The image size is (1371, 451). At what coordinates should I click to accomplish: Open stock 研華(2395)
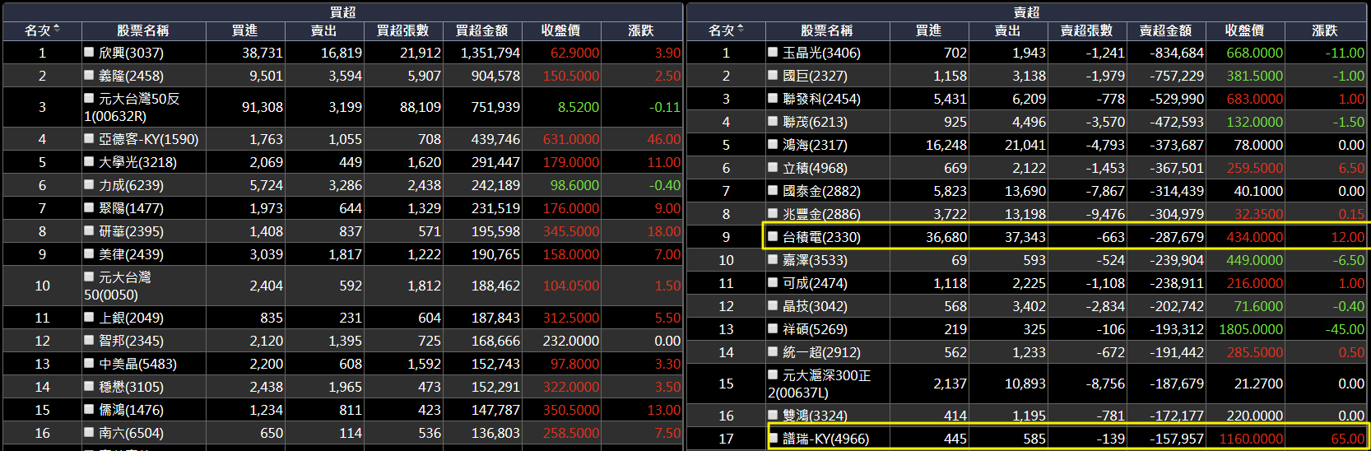coord(131,231)
